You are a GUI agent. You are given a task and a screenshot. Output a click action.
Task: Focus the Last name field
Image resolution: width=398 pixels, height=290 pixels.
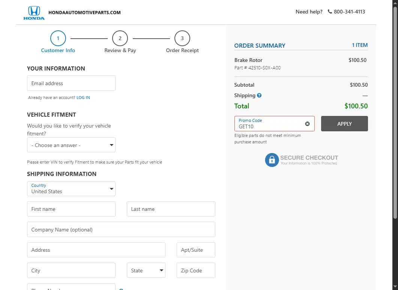[171, 209]
